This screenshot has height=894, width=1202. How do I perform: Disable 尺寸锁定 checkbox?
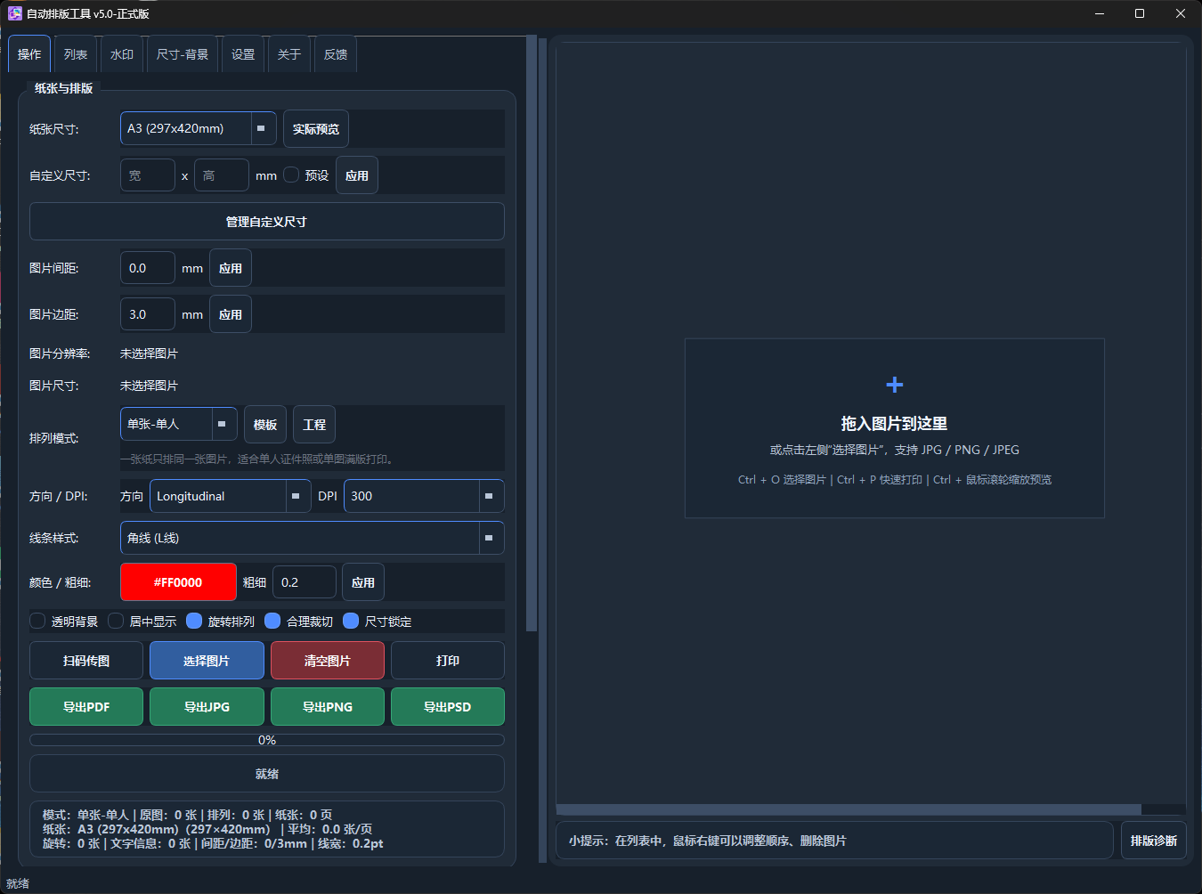point(351,621)
